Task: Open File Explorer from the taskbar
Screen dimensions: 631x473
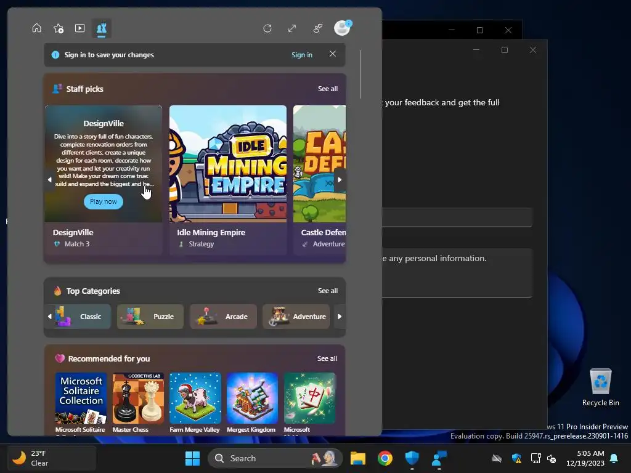Action: [x=358, y=458]
